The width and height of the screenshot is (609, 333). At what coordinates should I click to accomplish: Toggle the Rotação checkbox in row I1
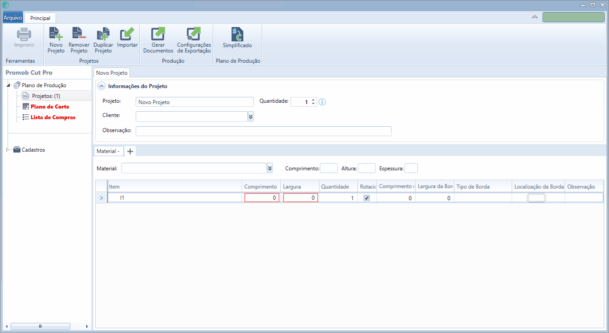click(x=367, y=198)
